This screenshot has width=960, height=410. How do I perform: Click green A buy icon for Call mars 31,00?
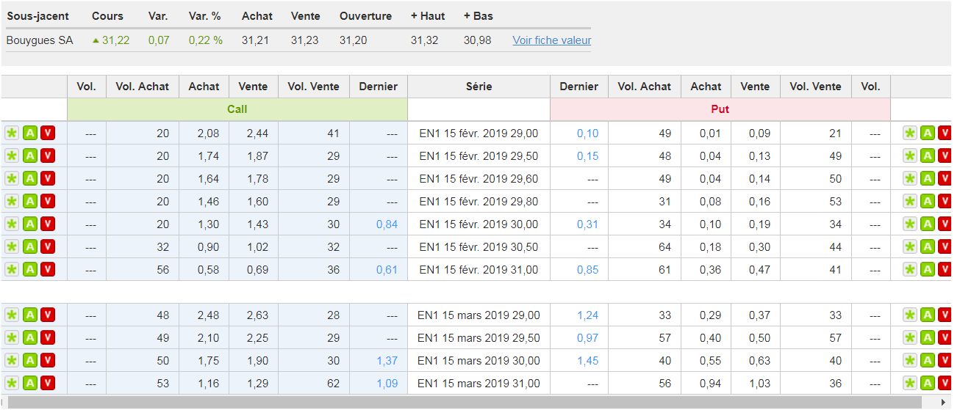(29, 384)
